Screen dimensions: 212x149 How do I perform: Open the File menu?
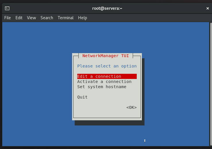click(x=7, y=18)
